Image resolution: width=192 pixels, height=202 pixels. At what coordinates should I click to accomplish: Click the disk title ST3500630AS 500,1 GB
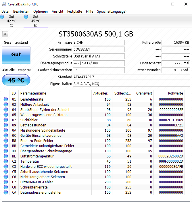[x=96, y=34]
